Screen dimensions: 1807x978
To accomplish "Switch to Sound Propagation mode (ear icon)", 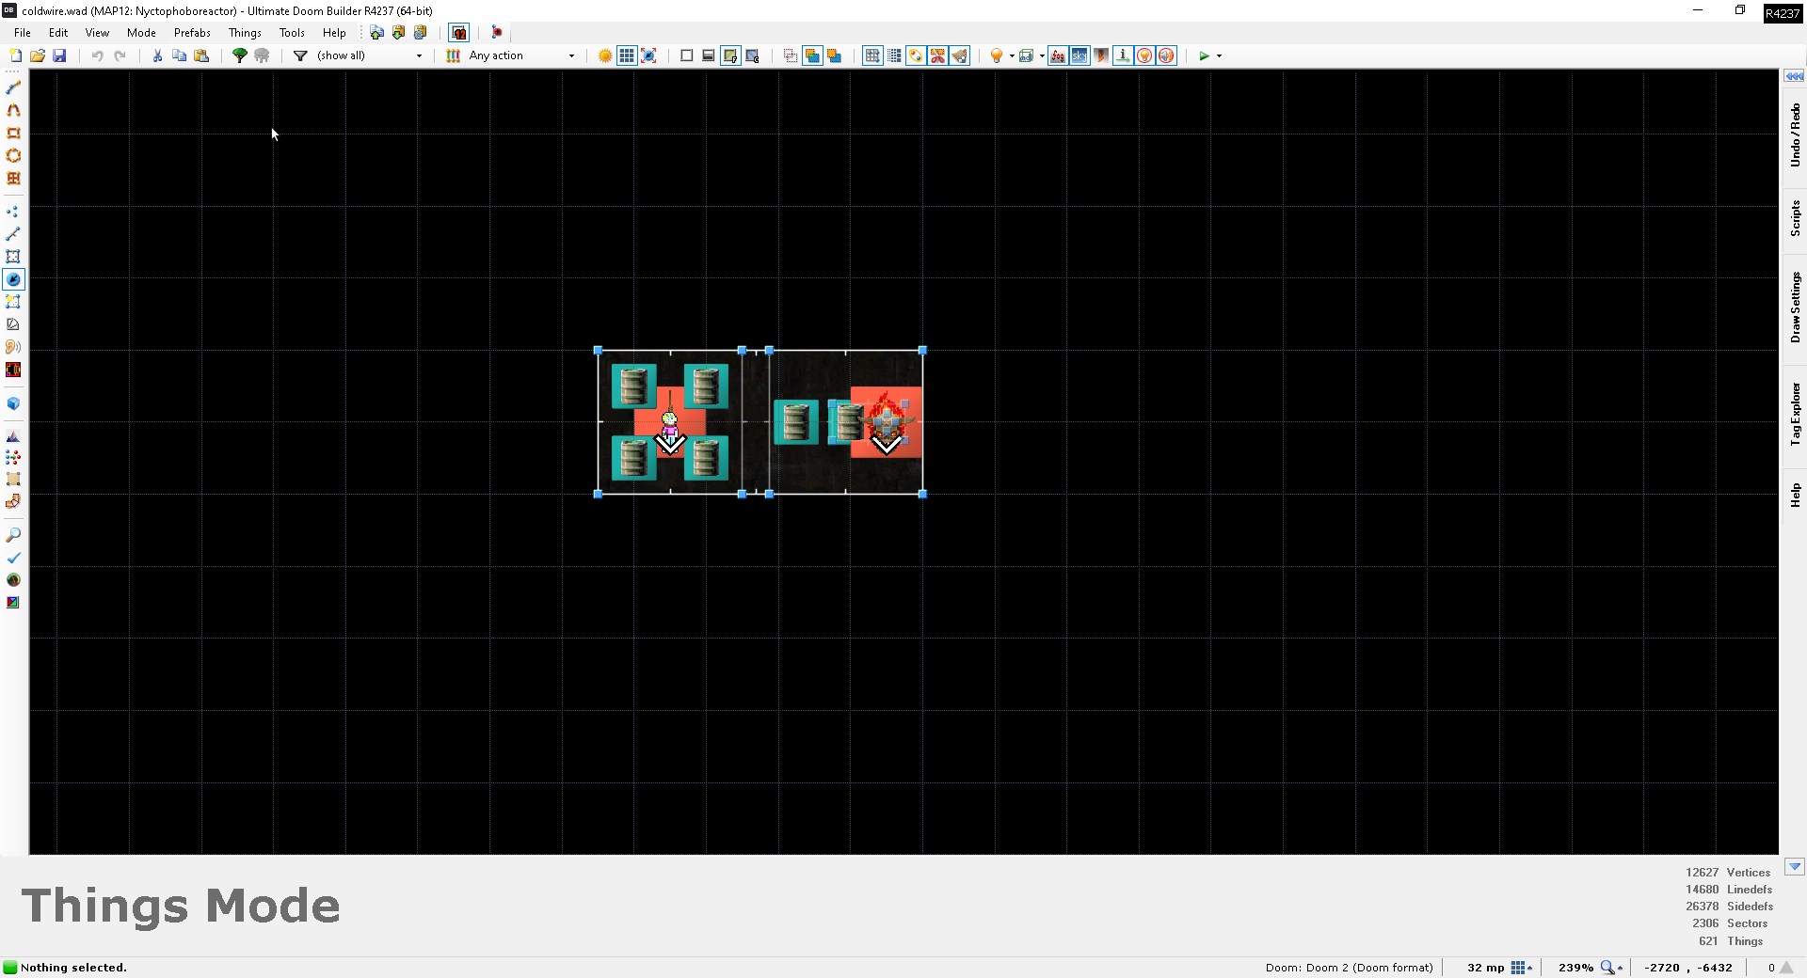I will 13,347.
